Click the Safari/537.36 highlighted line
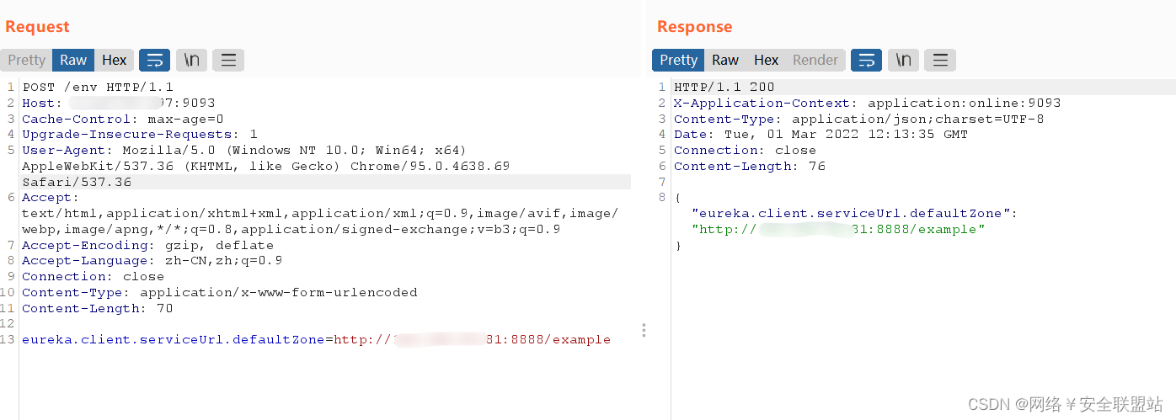Image resolution: width=1176 pixels, height=420 pixels. point(77,182)
